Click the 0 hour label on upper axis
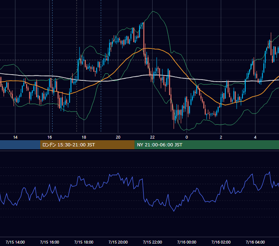This screenshot has width=279, height=246. [x=187, y=137]
